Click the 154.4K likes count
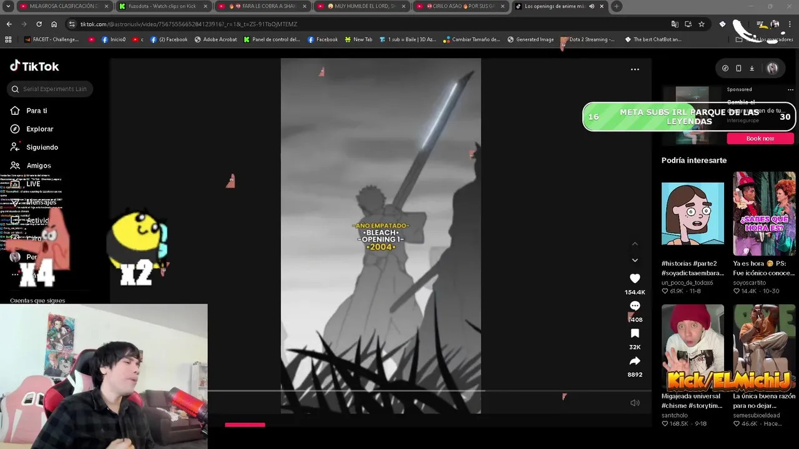This screenshot has height=449, width=799. coord(635,292)
